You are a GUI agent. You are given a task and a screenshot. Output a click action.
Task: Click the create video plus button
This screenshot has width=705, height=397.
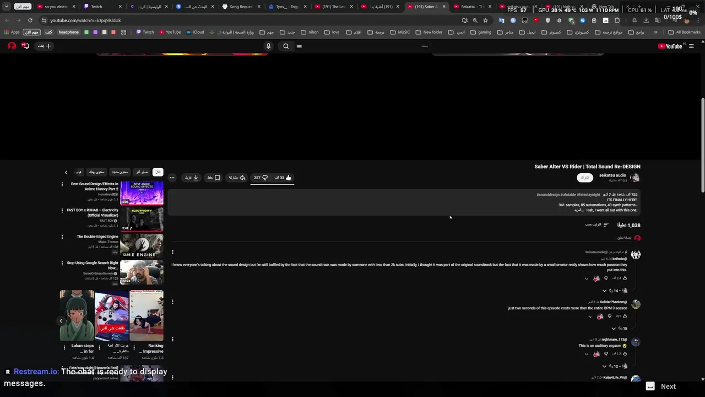44,46
